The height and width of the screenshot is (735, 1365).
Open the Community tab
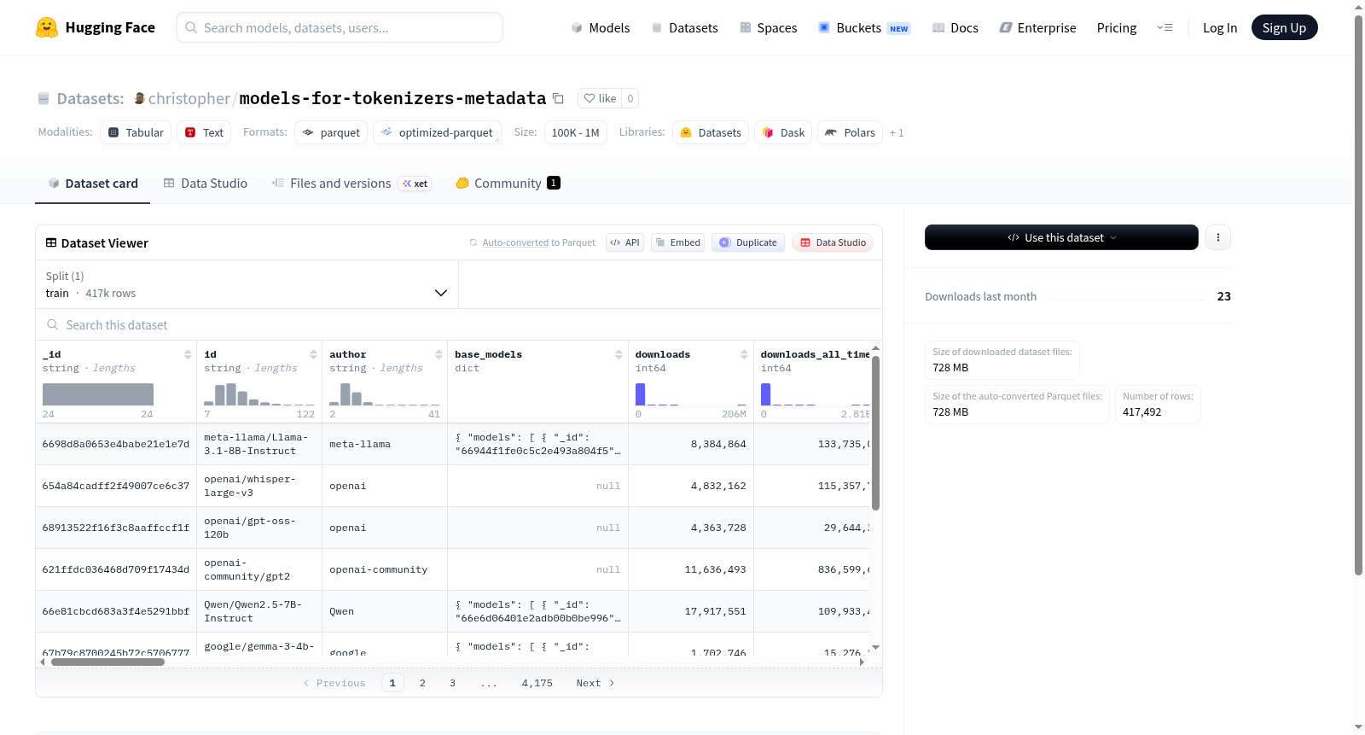pyautogui.click(x=508, y=183)
